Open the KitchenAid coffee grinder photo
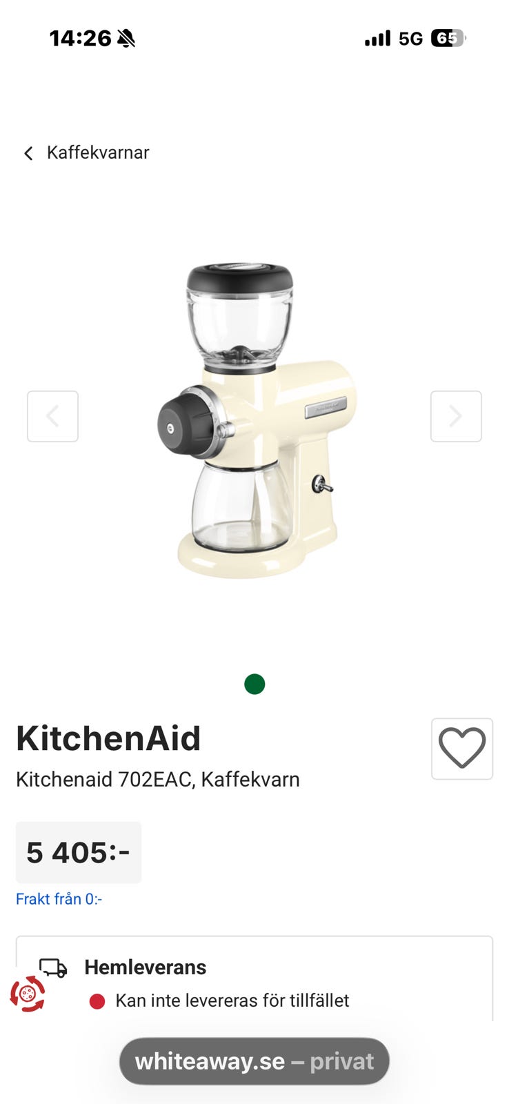This screenshot has width=509, height=1104. pyautogui.click(x=256, y=420)
